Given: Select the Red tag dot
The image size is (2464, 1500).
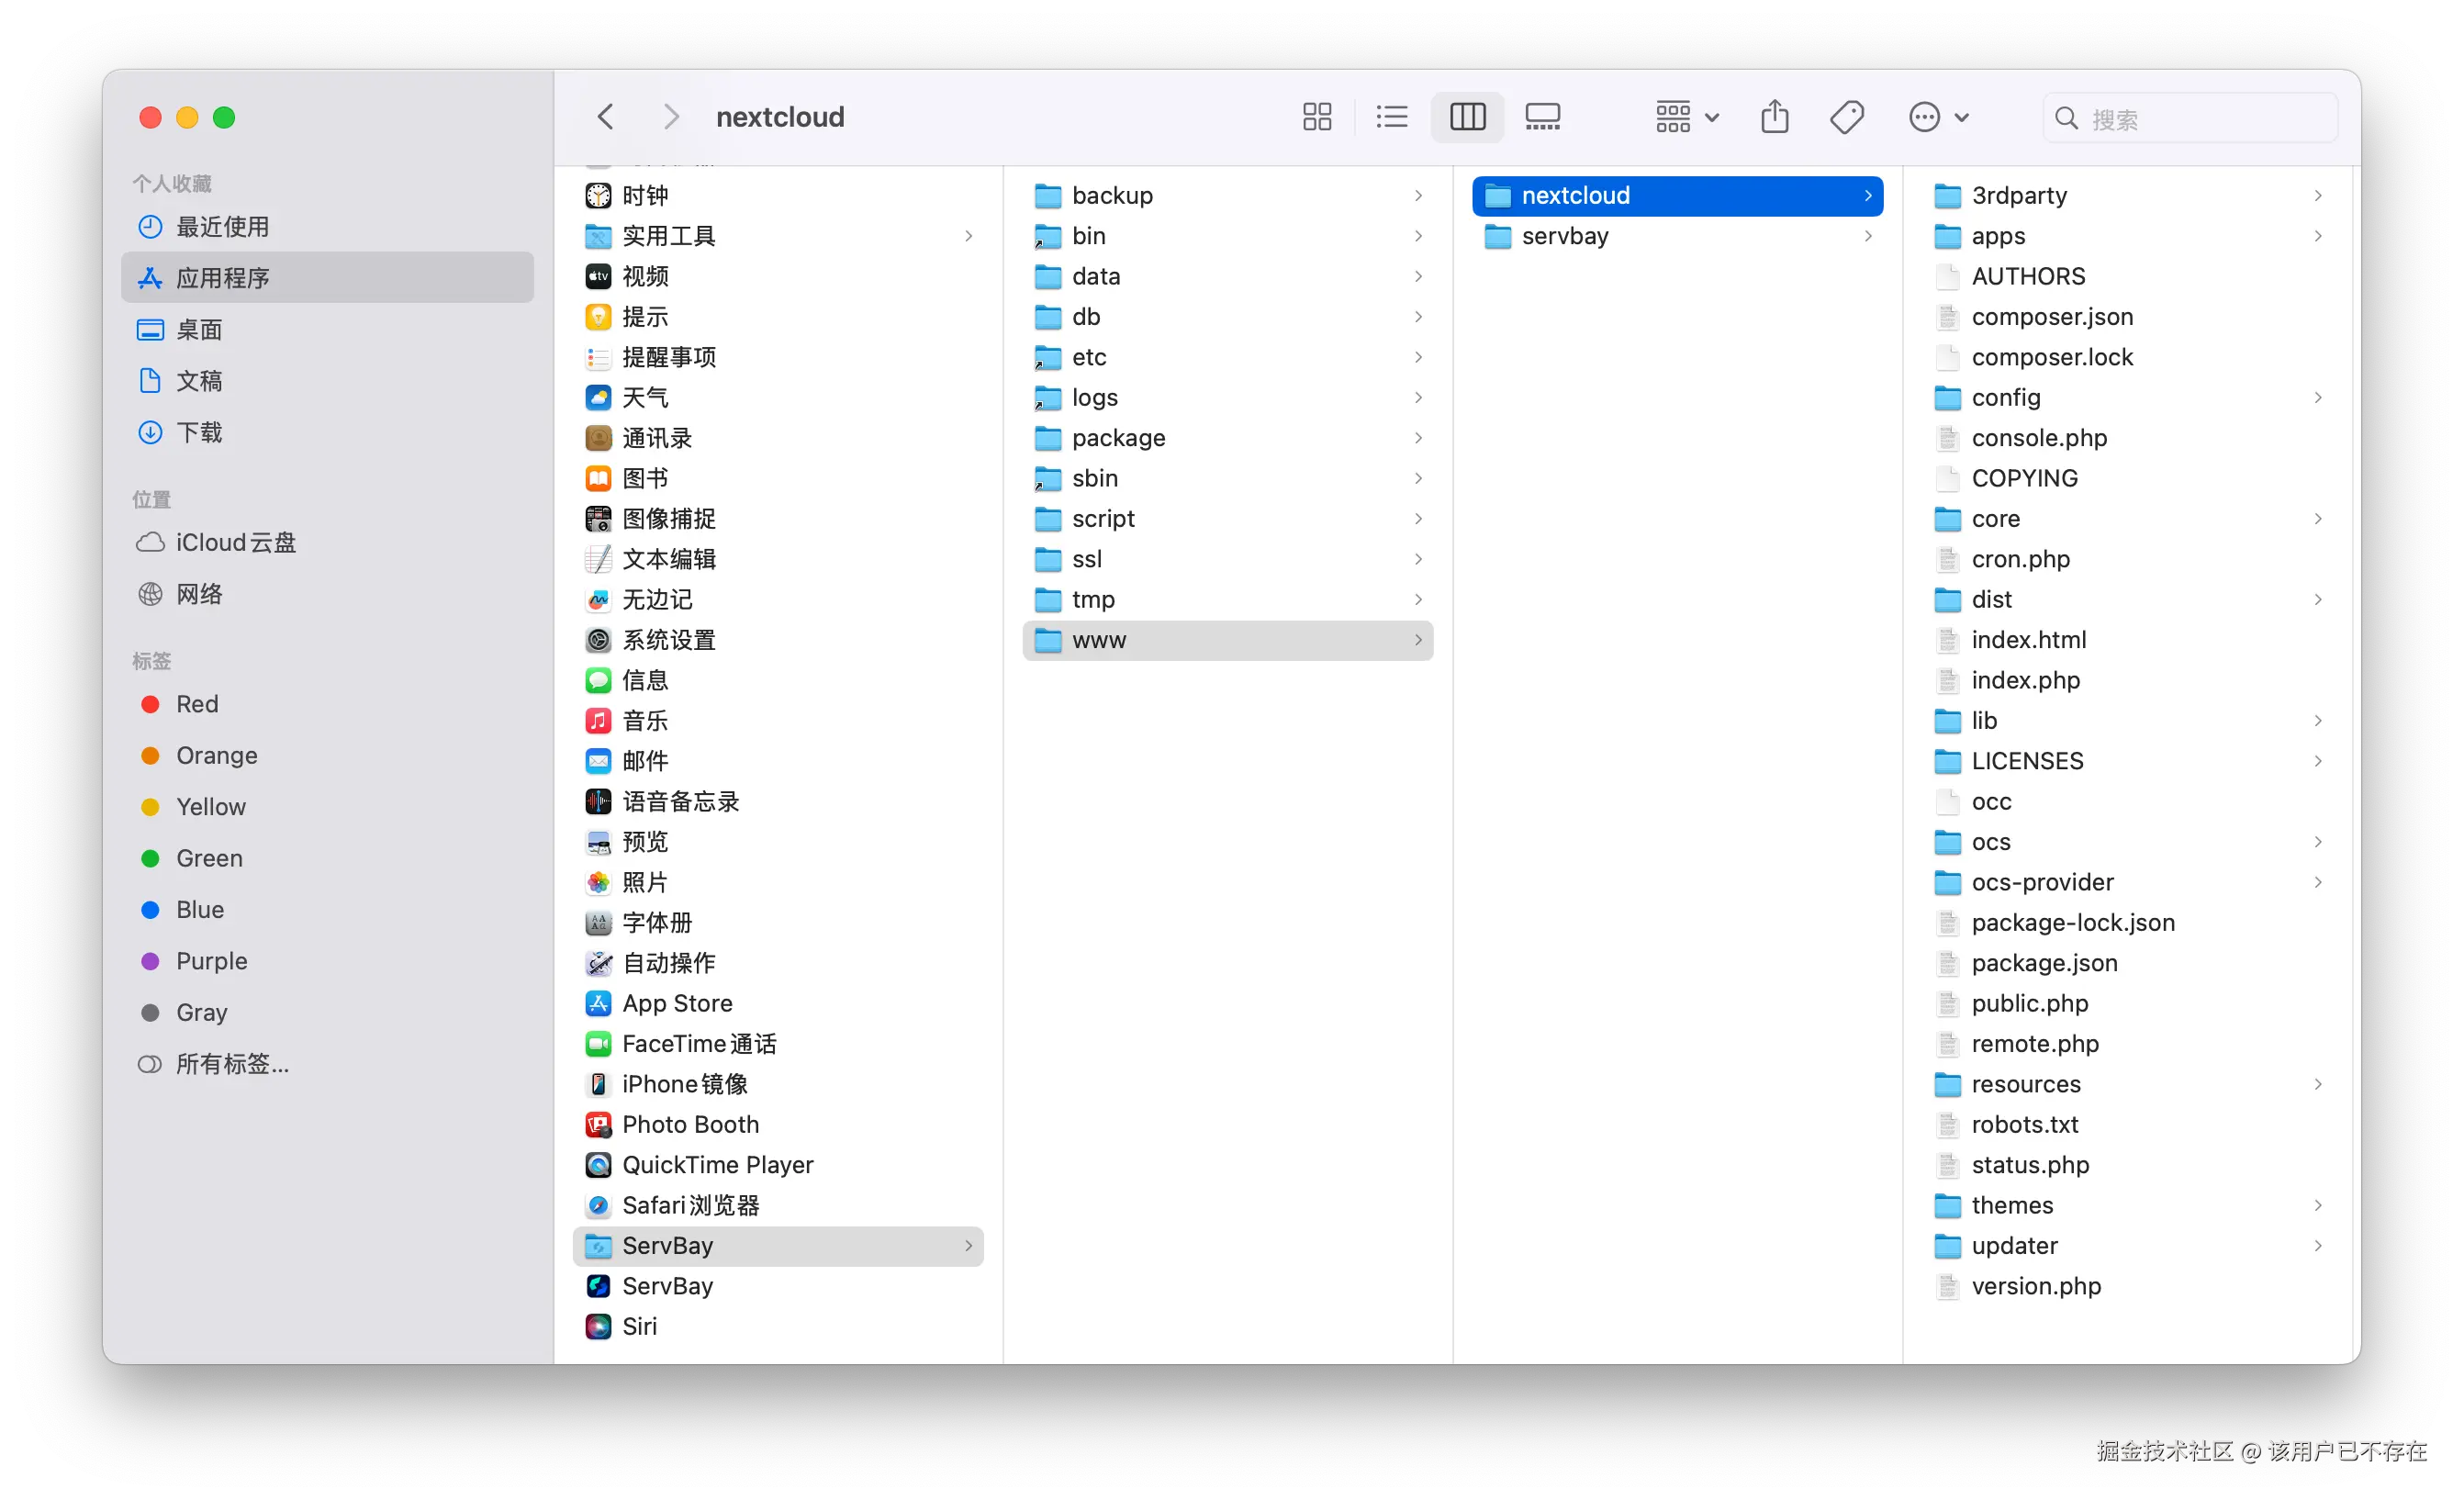Looking at the screenshot, I should tap(150, 704).
